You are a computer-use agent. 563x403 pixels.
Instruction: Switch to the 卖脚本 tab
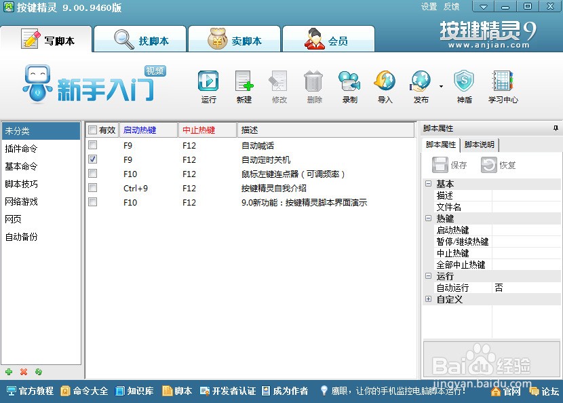(234, 39)
